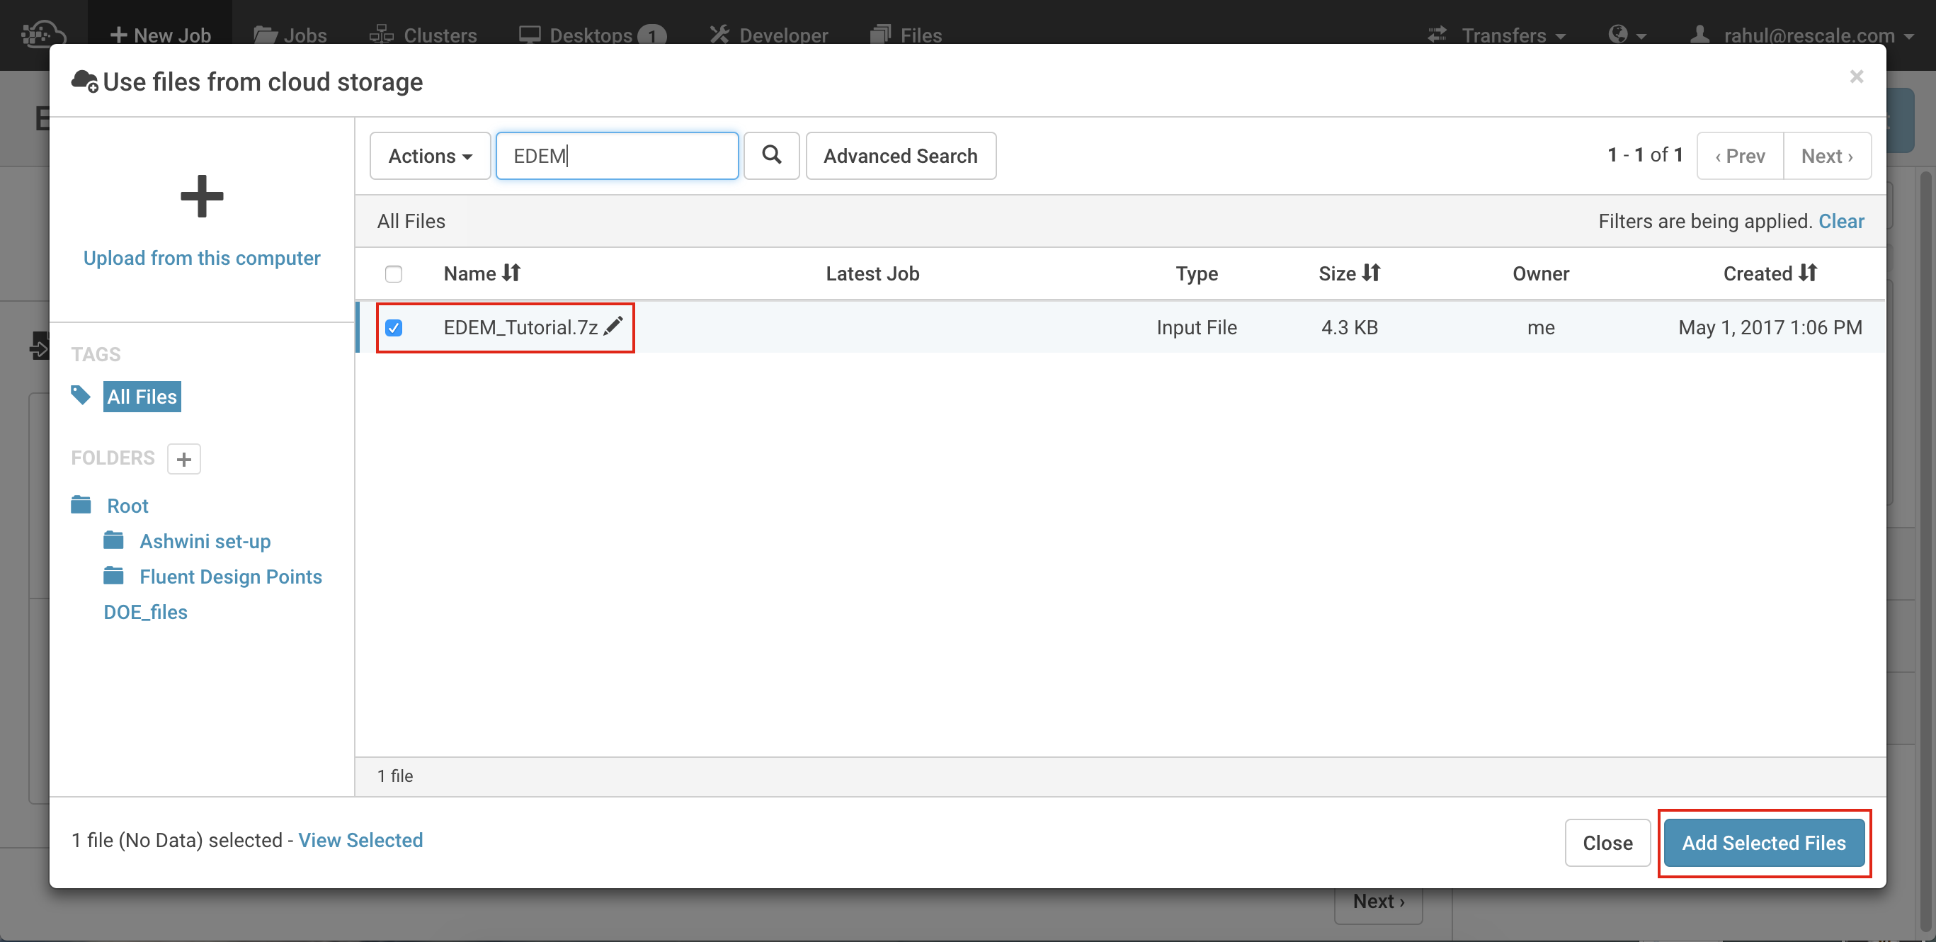The width and height of the screenshot is (1936, 942).
Task: Clear the applied filters
Action: coord(1840,221)
